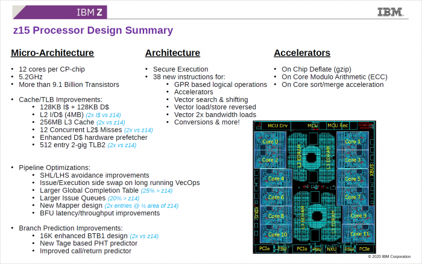This screenshot has width=422, height=264.
Task: Click Core 5 block on chip diagram
Action: click(353, 178)
